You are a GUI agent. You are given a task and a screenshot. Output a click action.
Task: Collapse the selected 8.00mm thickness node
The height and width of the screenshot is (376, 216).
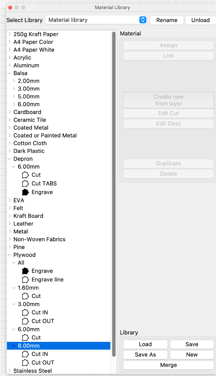tap(13, 346)
